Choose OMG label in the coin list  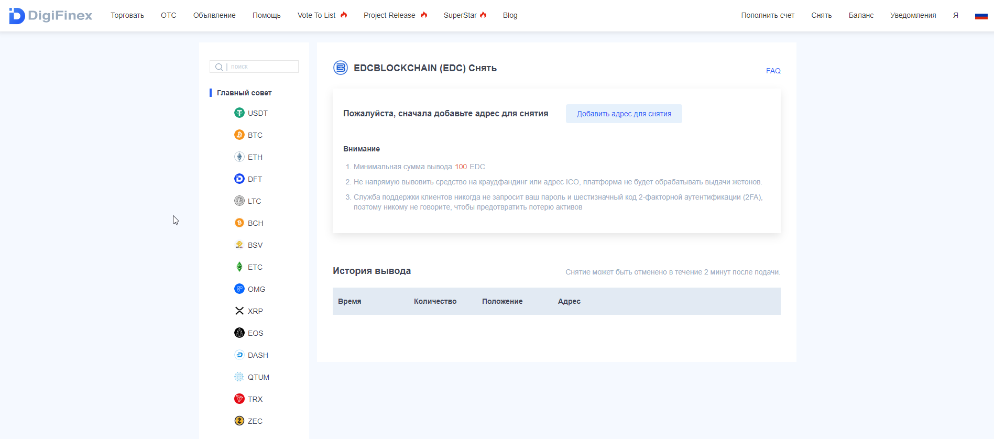pos(257,289)
